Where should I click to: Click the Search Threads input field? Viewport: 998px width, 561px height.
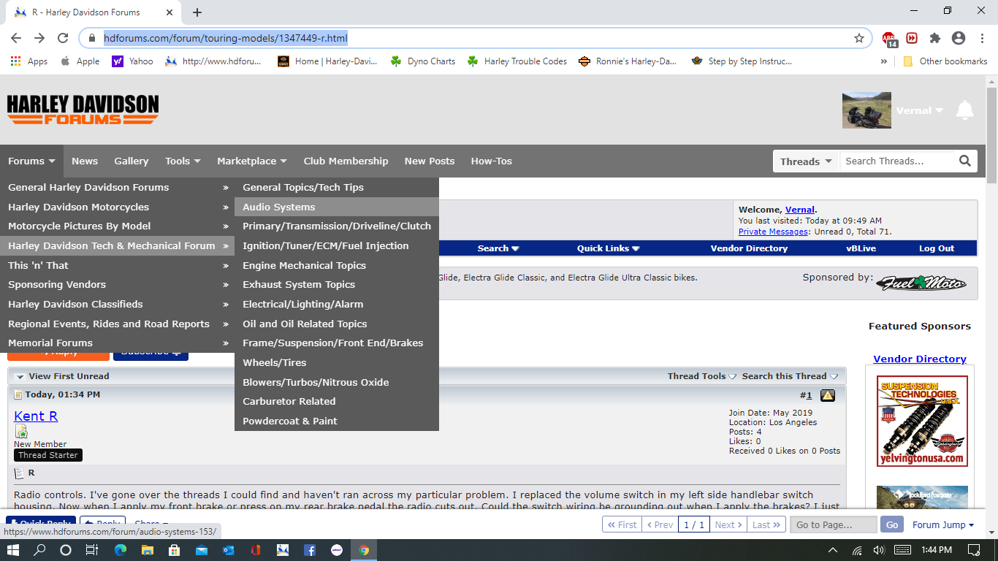click(897, 161)
